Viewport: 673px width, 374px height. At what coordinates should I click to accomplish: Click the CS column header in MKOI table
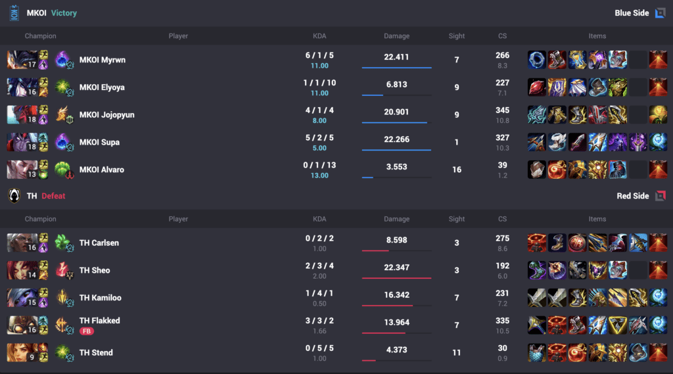[502, 36]
